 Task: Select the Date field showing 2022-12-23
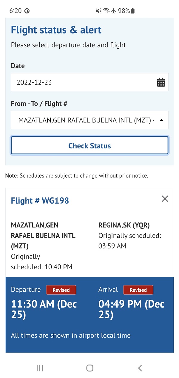click(x=84, y=82)
